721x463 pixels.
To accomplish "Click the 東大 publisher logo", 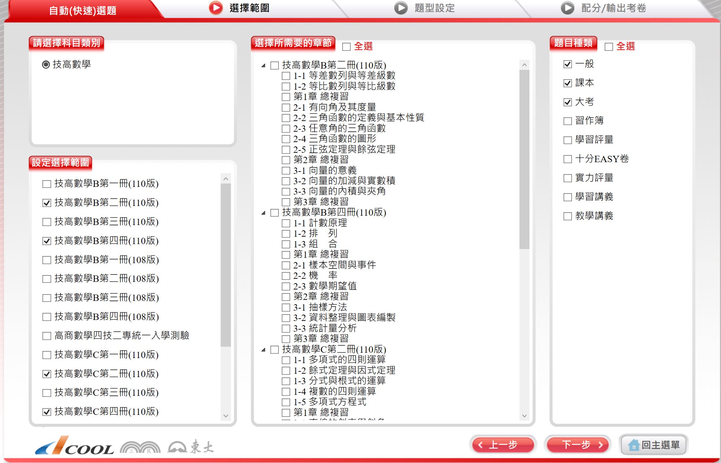I will (191, 447).
